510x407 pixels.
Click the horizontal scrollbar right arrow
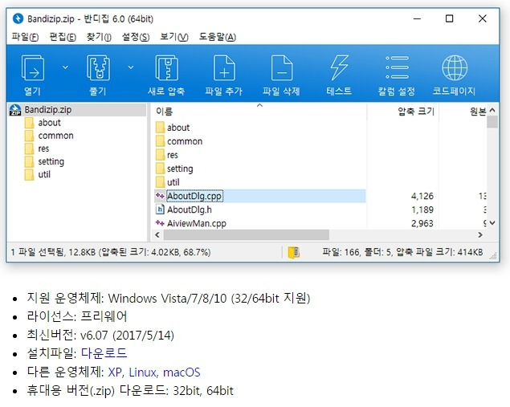(480, 234)
